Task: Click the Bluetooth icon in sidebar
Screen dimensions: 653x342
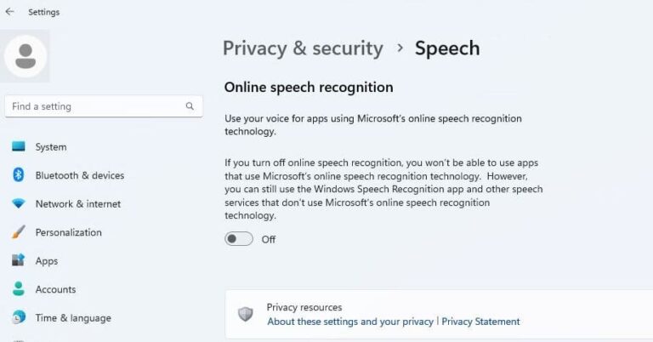Action: click(x=19, y=175)
